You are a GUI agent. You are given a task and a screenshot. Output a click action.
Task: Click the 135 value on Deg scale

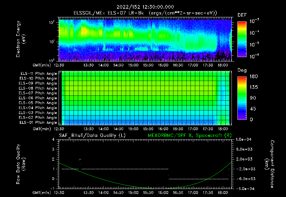[x=254, y=87]
